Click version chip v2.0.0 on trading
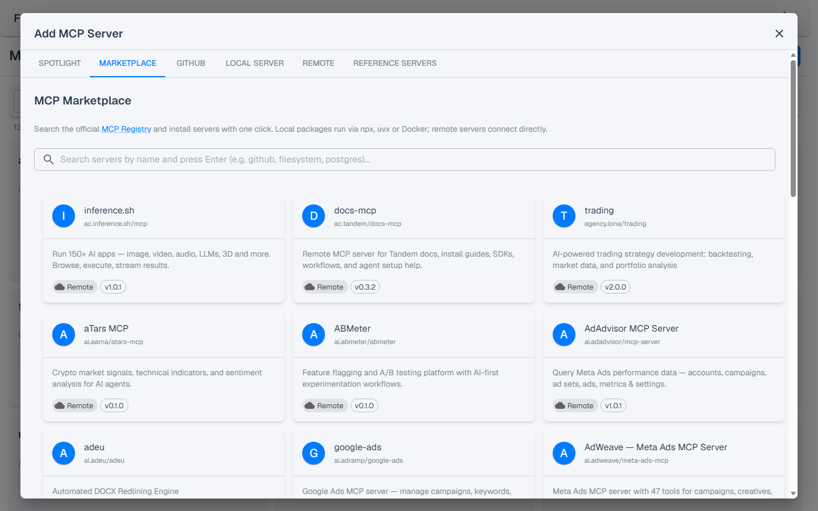The height and width of the screenshot is (511, 818). [615, 287]
